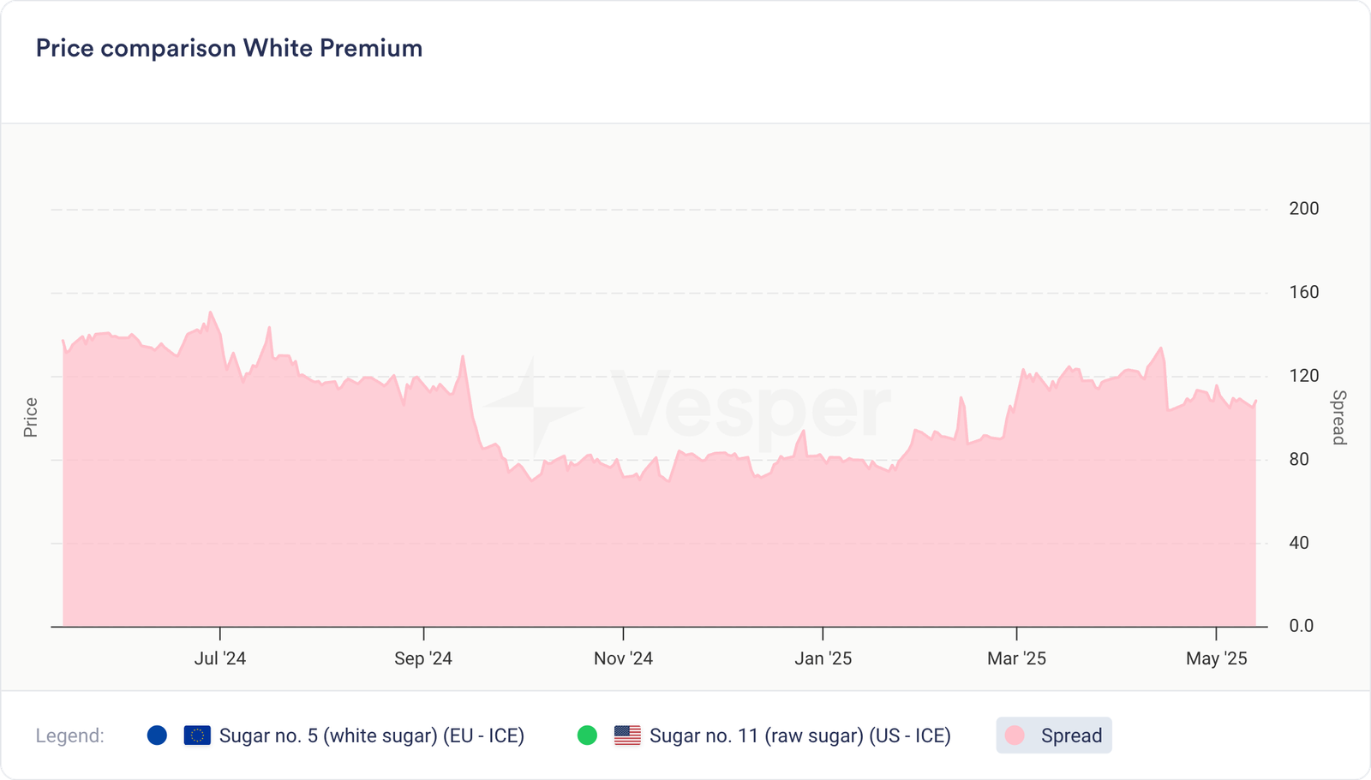Click the rotated Spread right axis title
Image resolution: width=1371 pixels, height=780 pixels.
pos(1338,418)
